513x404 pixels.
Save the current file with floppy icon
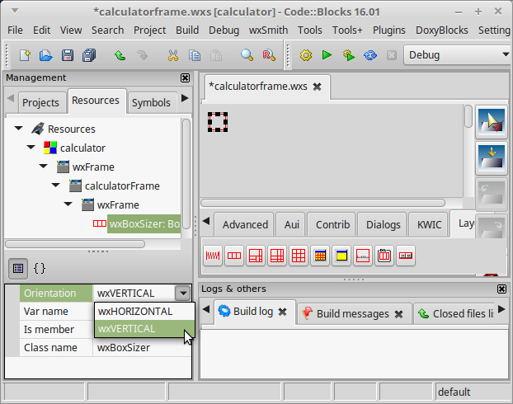point(68,55)
